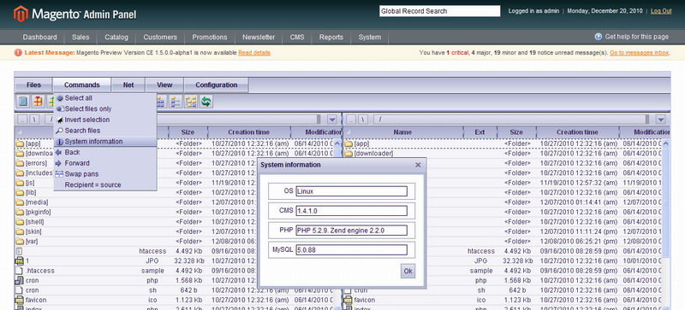
Task: Click the help question-mark icon
Action: [598, 37]
